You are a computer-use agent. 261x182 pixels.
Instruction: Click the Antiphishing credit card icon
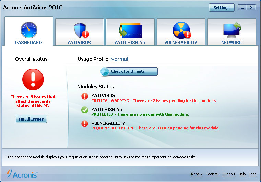(x=130, y=30)
